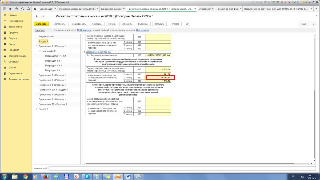Screen dimensions: 320x180
Task: Open Зарплата и кадры section
Action: pos(17,56)
